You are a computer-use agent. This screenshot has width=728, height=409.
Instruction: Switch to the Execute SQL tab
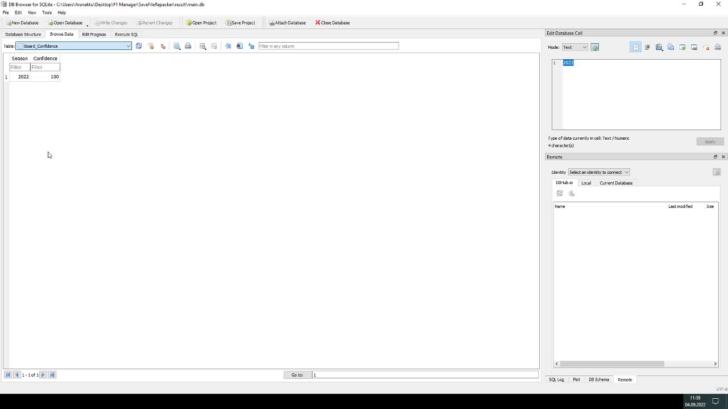click(126, 34)
